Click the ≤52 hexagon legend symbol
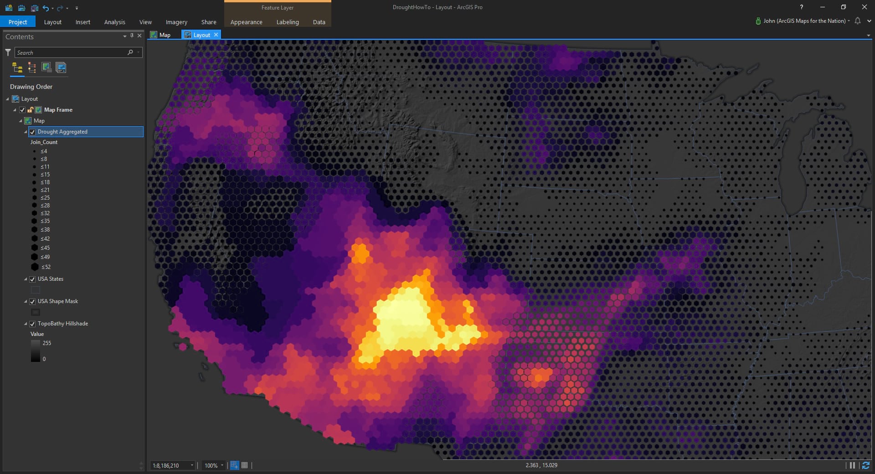 click(35, 267)
